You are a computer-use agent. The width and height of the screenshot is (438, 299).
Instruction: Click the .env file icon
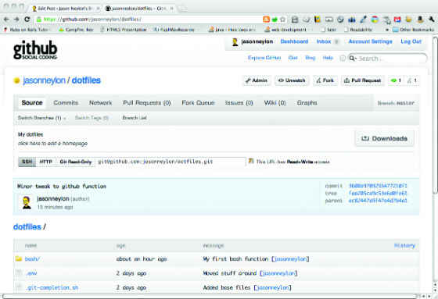19,272
